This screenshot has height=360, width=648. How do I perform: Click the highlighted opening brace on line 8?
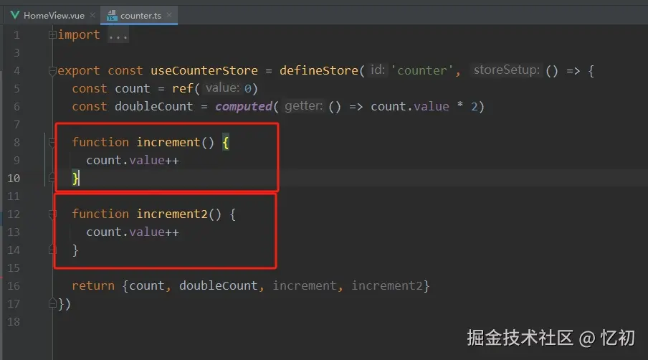pos(225,143)
